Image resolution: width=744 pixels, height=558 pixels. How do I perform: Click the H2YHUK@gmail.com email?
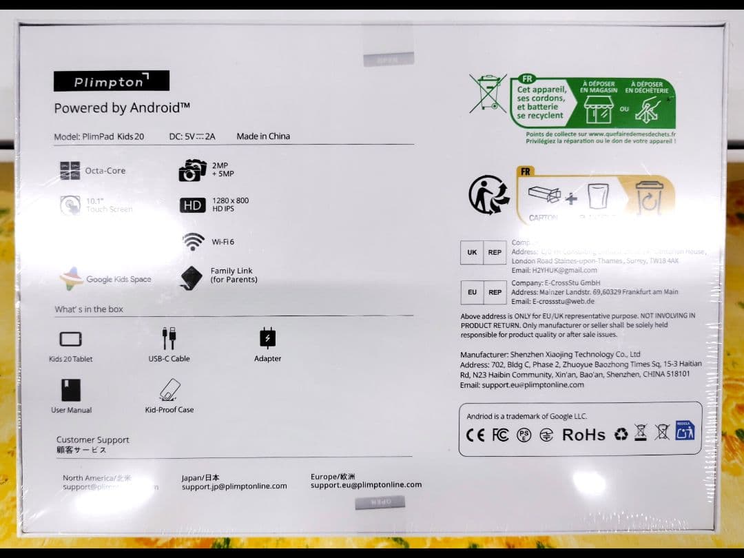pyautogui.click(x=565, y=271)
